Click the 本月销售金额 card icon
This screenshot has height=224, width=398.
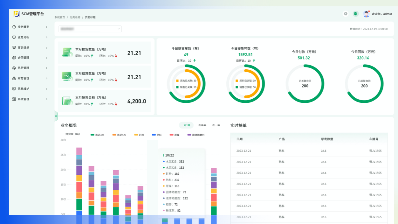[67, 101]
